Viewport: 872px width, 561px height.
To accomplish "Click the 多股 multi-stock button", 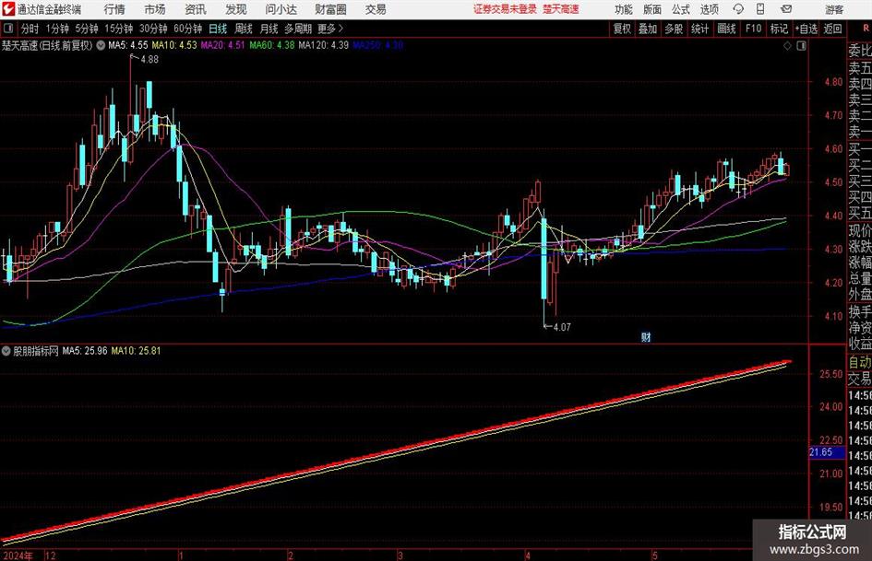I will pos(674,29).
